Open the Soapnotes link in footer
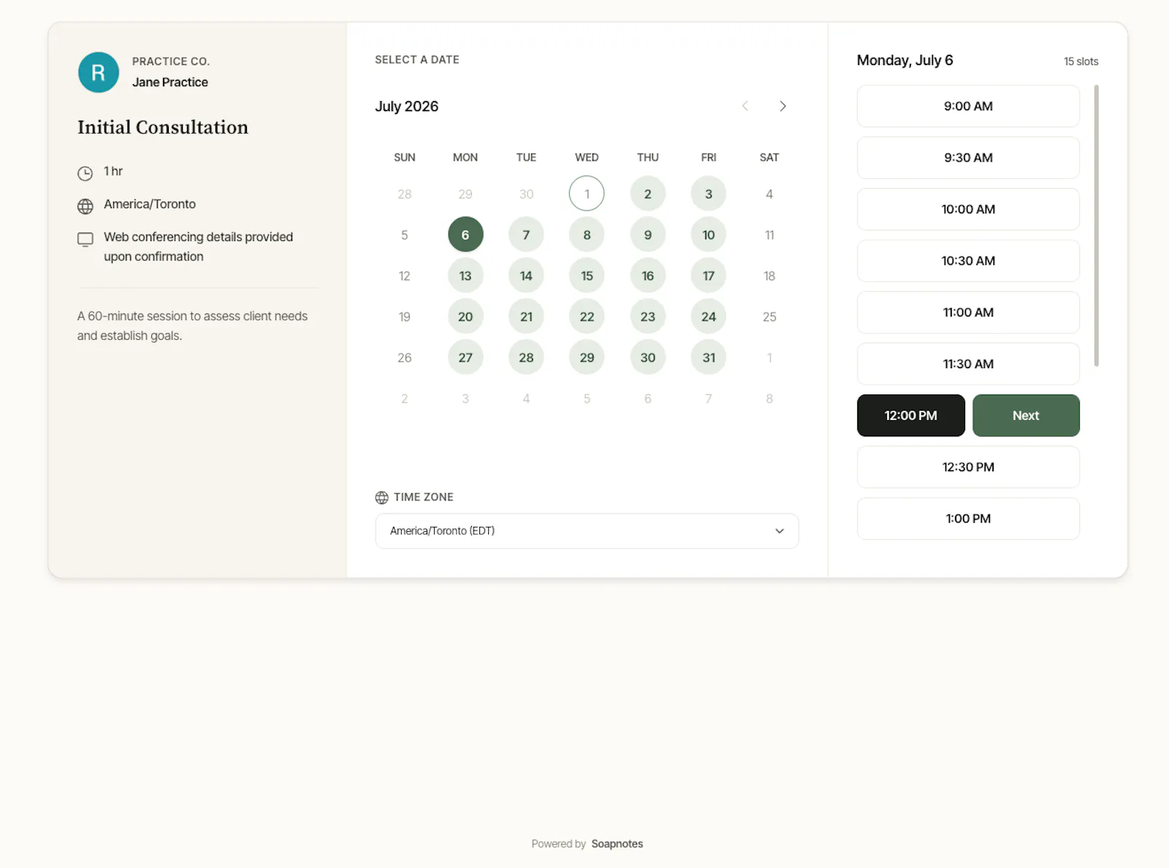The image size is (1169, 868). click(x=617, y=844)
